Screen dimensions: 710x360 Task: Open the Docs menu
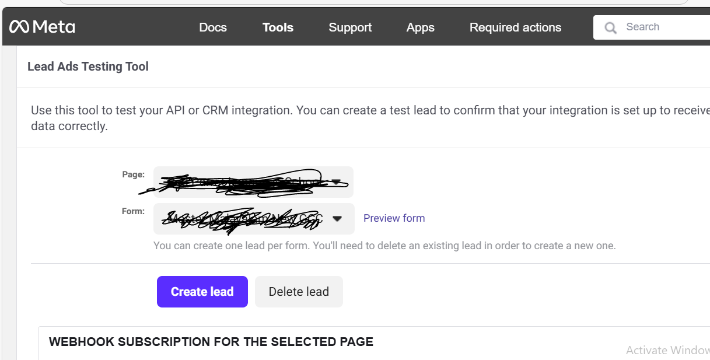(213, 27)
